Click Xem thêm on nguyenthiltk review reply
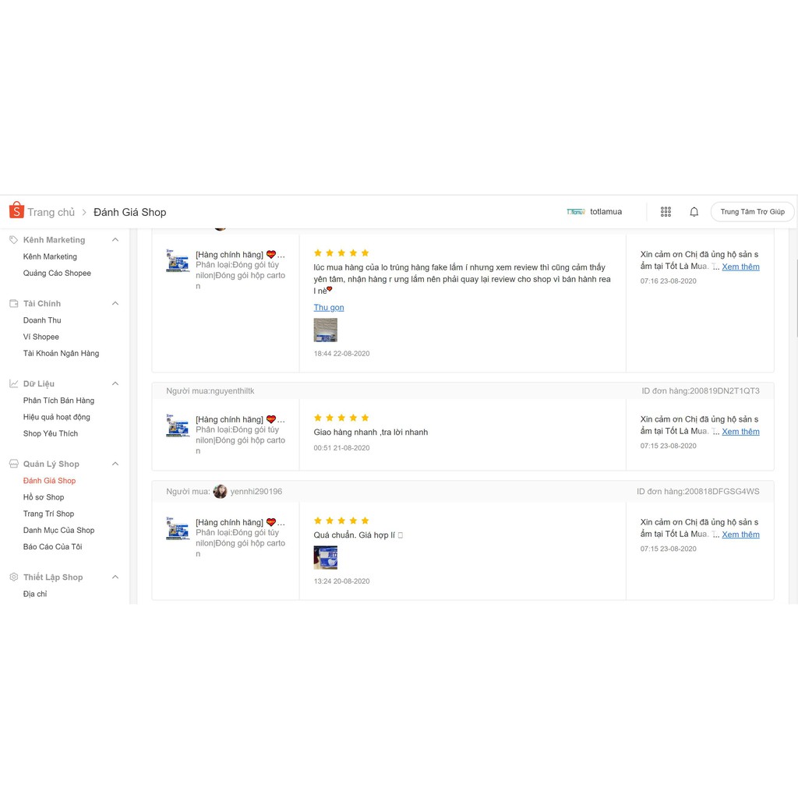Image resolution: width=798 pixels, height=798 pixels. (740, 432)
